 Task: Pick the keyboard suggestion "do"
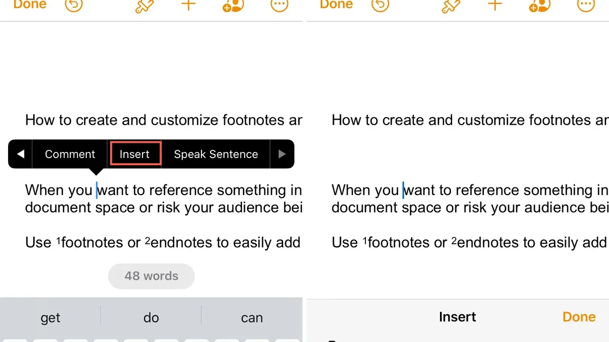(151, 318)
